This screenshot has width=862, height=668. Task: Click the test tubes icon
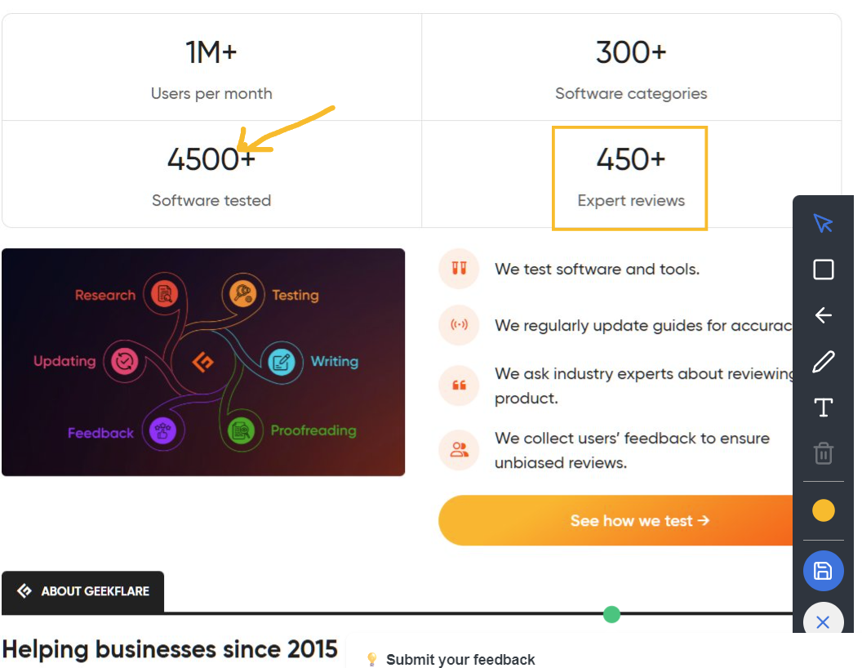[459, 269]
